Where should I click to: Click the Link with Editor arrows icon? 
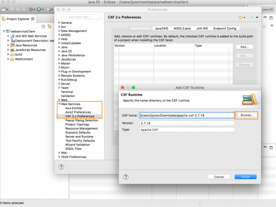[49, 26]
